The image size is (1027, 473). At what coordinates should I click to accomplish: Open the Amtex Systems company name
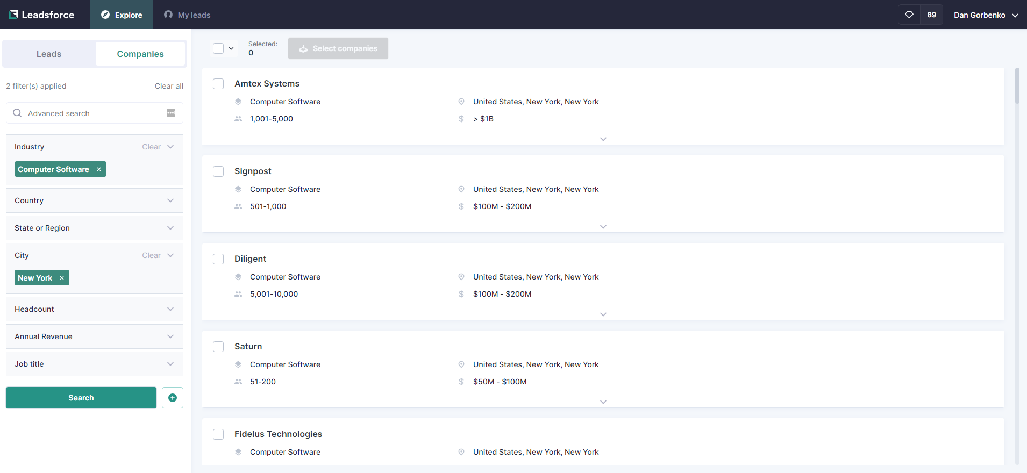coord(267,83)
